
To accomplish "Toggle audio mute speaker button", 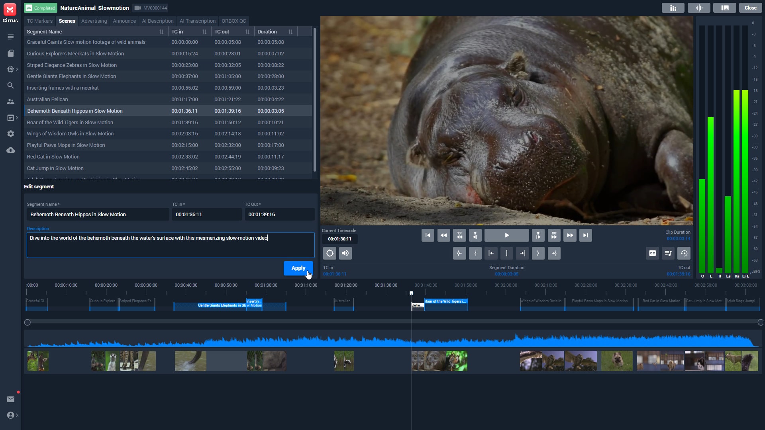I will (345, 253).
